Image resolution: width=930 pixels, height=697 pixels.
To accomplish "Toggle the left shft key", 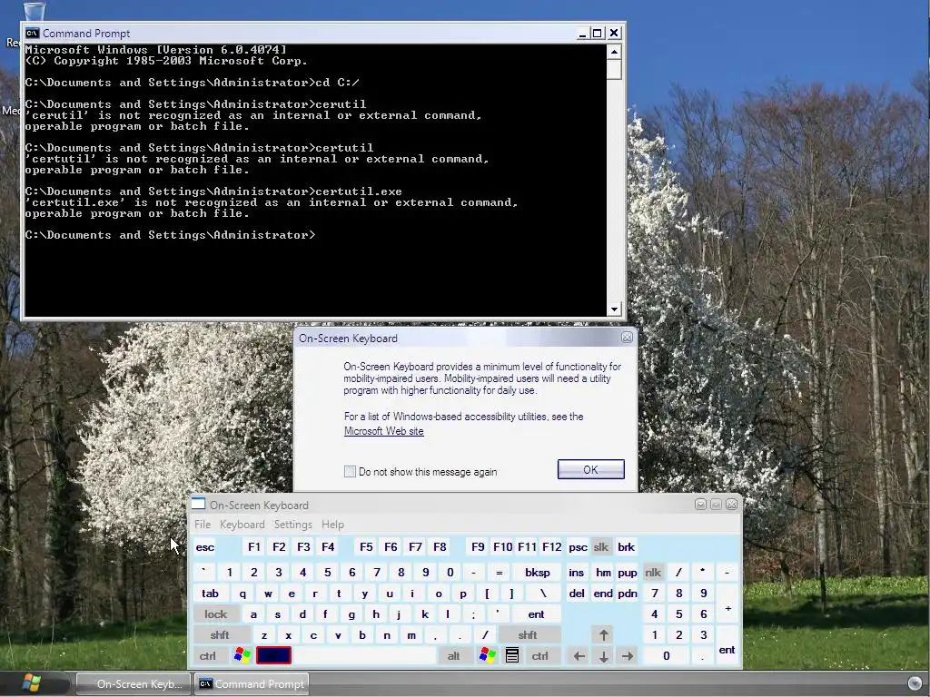I will (x=220, y=634).
